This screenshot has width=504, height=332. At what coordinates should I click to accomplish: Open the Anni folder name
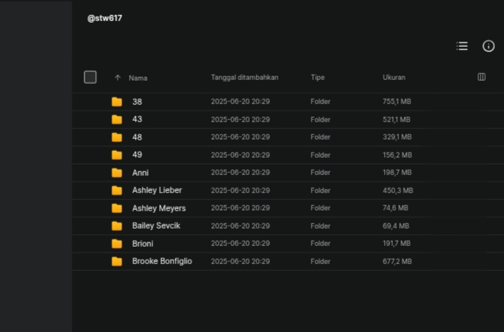[x=140, y=173]
